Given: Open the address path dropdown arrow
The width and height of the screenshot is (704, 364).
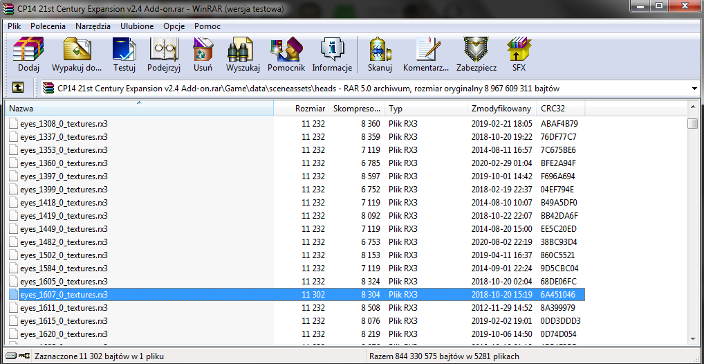Looking at the screenshot, I should (695, 89).
